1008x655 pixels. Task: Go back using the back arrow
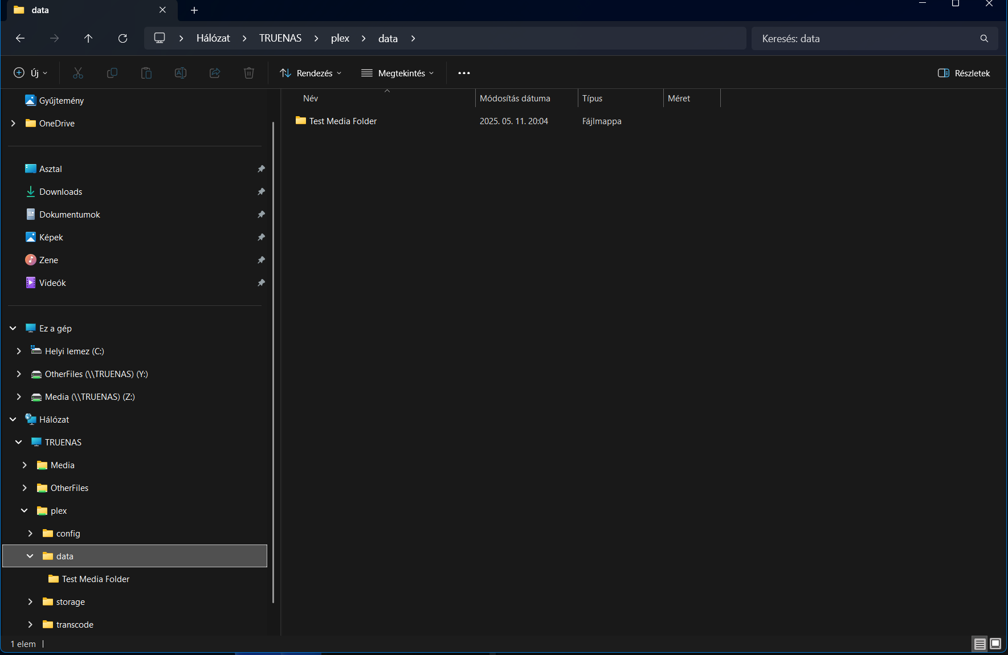[x=21, y=38]
